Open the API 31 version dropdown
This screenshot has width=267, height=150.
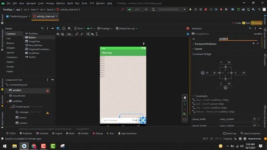pyautogui.click(x=91, y=28)
